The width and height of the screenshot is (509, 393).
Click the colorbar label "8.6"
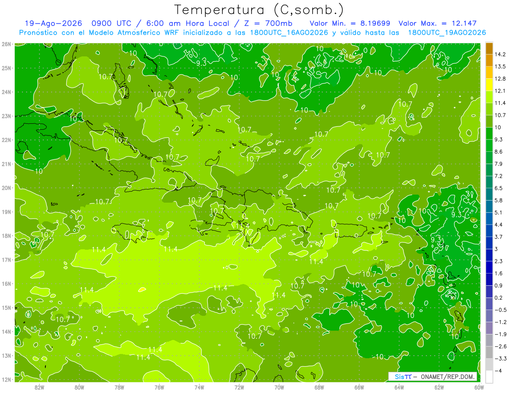498,152
